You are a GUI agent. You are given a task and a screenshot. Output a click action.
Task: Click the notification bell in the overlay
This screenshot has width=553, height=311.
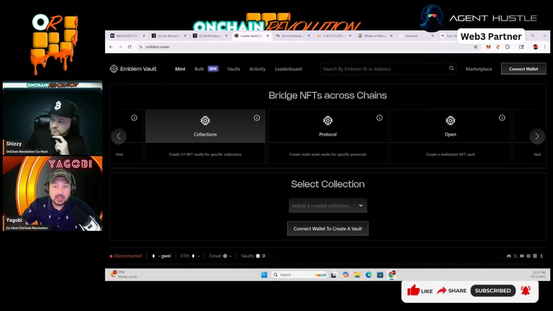click(525, 290)
